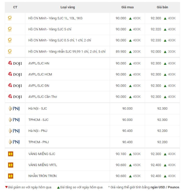Image resolution: width=185 pixels, height=192 pixels.
Task: Click the Hà Nội - PNJ buy price 90.400
Action: [127, 131]
